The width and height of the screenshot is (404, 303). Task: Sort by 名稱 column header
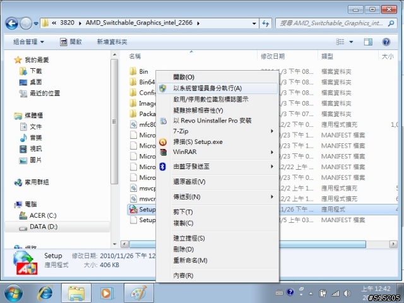coord(134,56)
